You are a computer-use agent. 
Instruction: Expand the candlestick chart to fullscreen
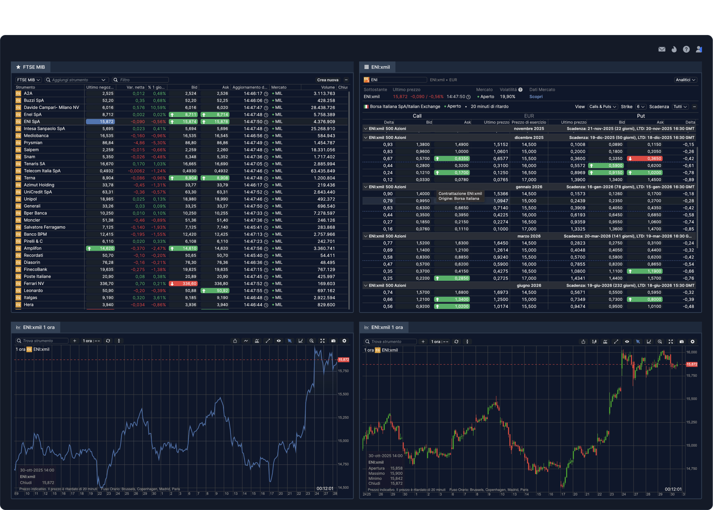(x=671, y=341)
